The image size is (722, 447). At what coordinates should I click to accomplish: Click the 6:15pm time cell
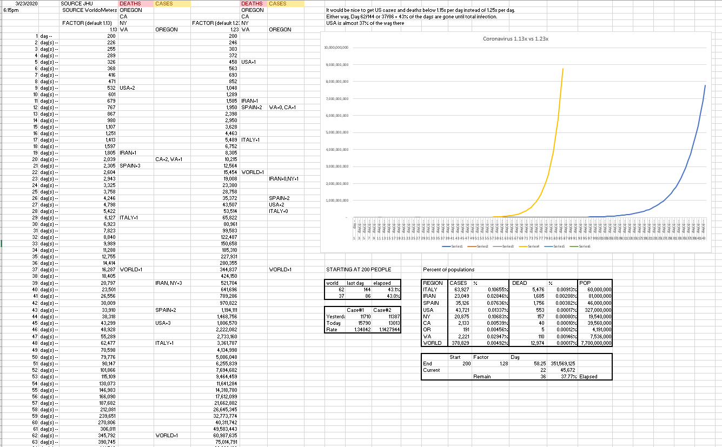[11, 10]
